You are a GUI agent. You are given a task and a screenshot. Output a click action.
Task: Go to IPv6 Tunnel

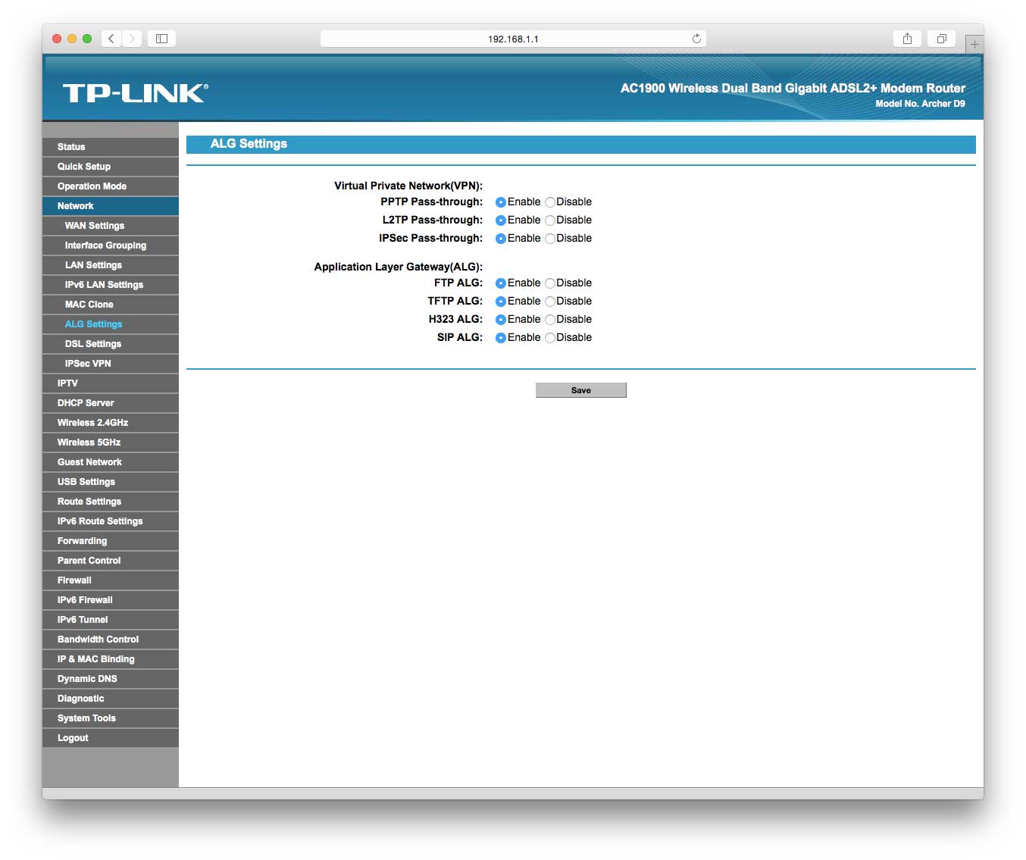[x=111, y=620]
